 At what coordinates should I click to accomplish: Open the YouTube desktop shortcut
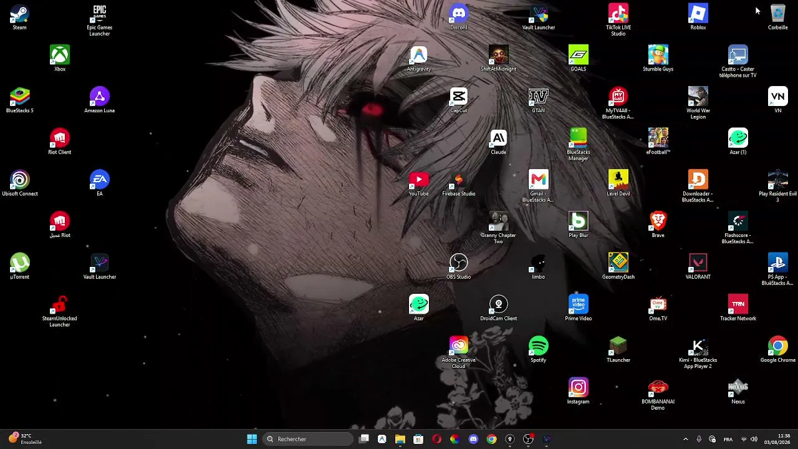(x=419, y=183)
